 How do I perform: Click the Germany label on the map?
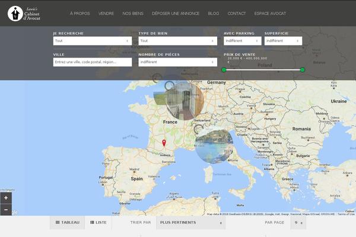217,82
